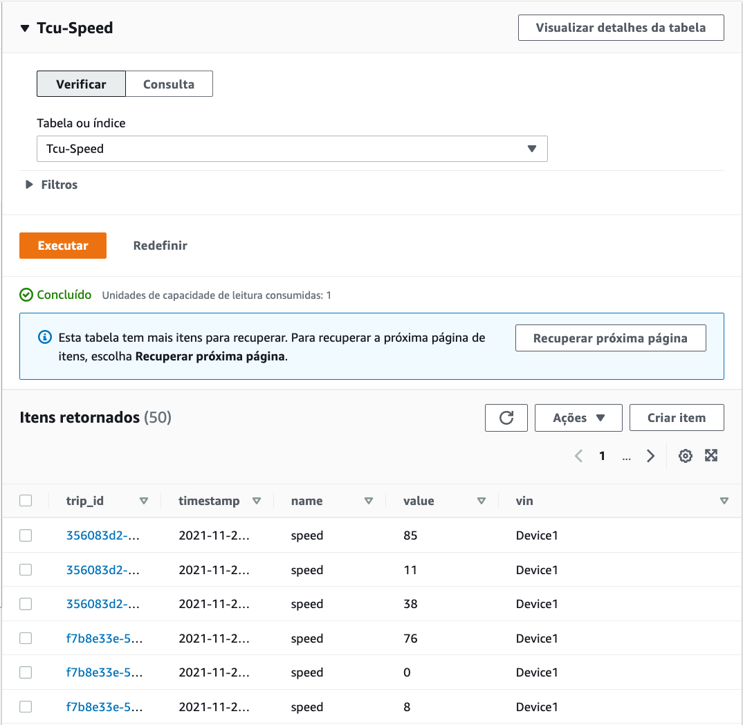This screenshot has width=743, height=725.
Task: Click the Redefinir button
Action: pyautogui.click(x=160, y=246)
